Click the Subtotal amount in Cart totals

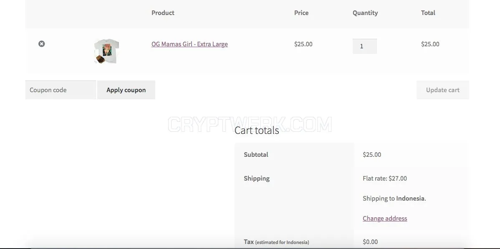[x=372, y=155]
